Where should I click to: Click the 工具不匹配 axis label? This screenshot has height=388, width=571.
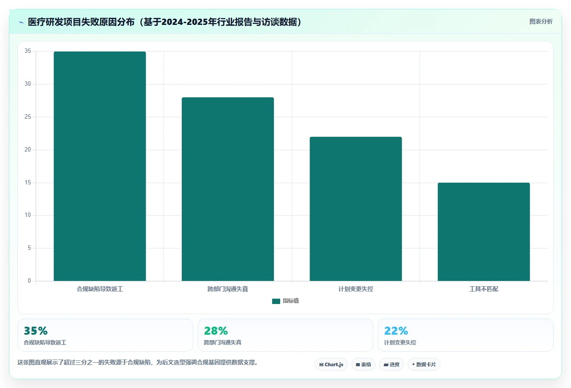pos(484,289)
